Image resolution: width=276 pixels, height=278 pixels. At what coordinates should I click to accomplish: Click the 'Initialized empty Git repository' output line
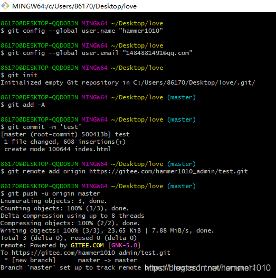(128, 82)
